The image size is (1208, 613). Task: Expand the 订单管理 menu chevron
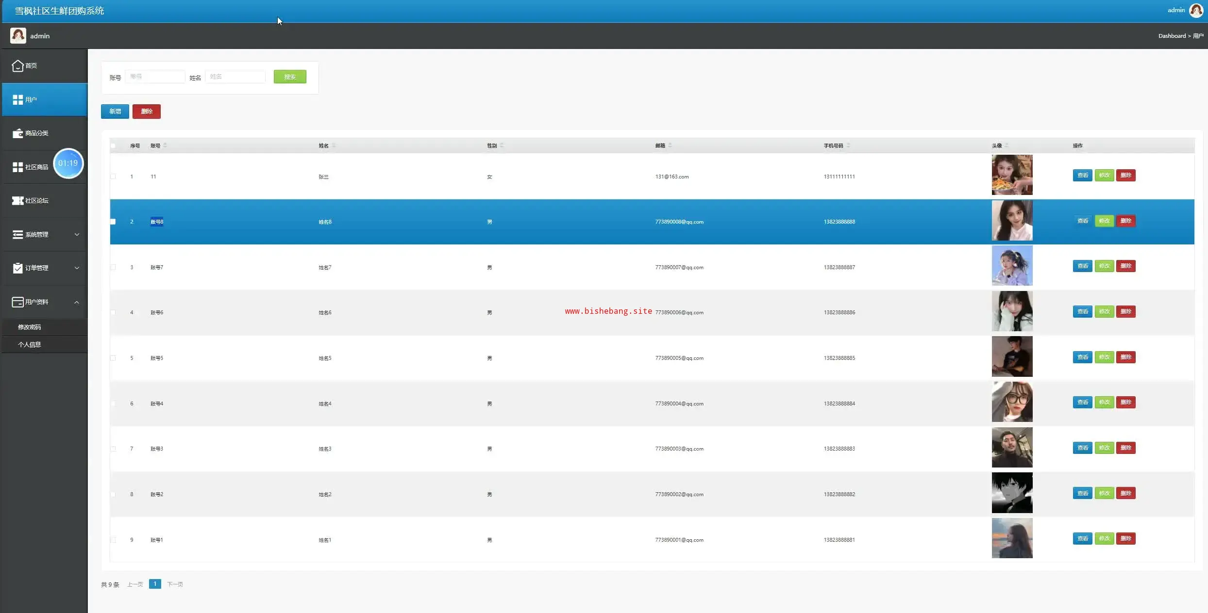coord(77,268)
